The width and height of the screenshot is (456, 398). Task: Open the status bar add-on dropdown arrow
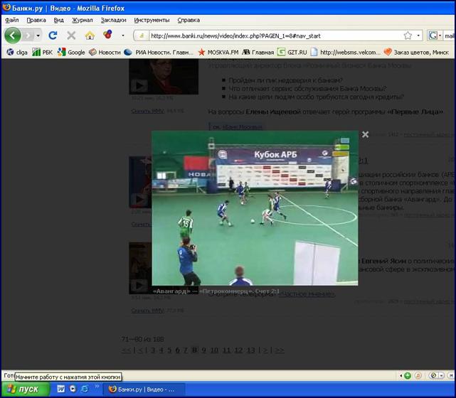click(x=442, y=376)
